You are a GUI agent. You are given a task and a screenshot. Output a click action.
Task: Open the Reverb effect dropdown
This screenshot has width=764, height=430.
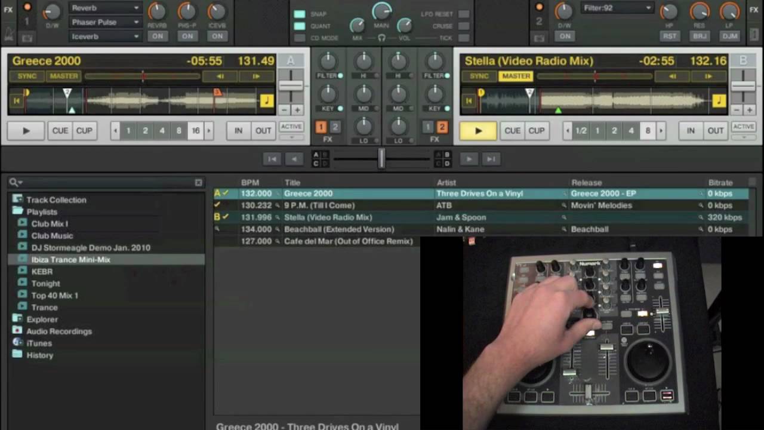105,8
